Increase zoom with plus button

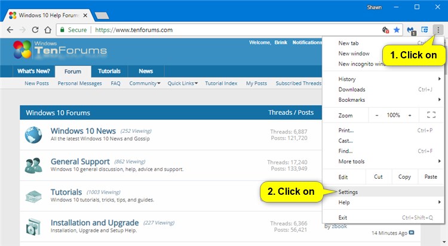410,115
